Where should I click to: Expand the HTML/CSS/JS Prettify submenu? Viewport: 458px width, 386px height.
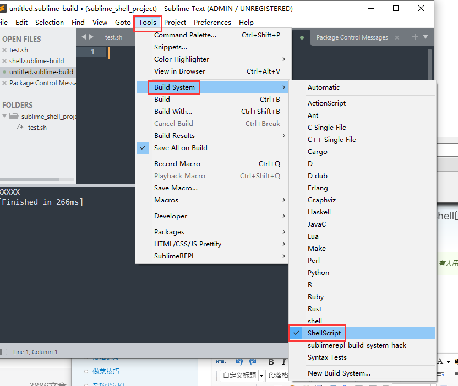coord(212,244)
